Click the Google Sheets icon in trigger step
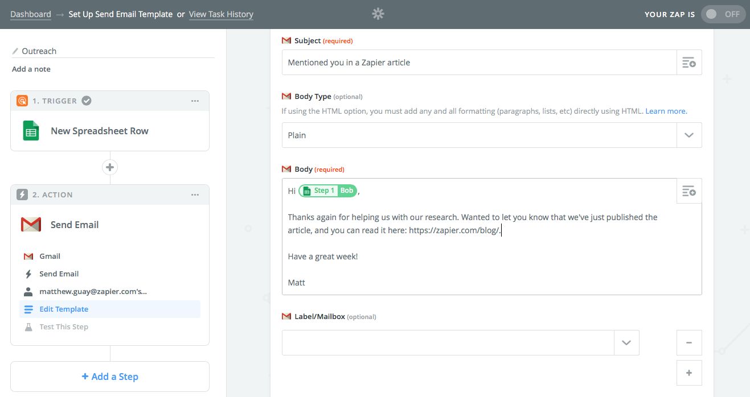 point(31,131)
